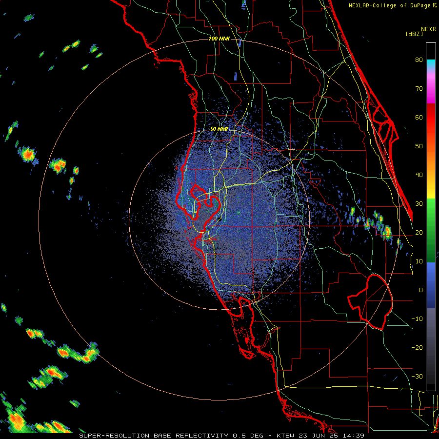Viewport: 439px width, 439px height.
Task: Click the 20 dBZ scale label
Action: tap(419, 233)
